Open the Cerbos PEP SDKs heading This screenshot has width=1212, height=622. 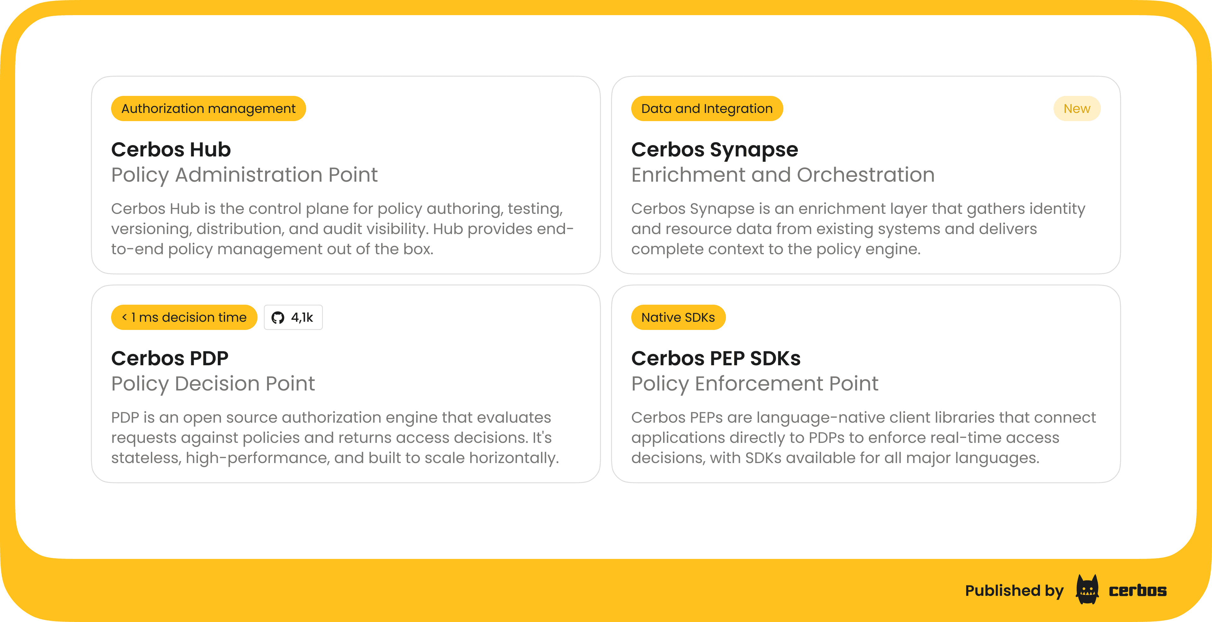715,358
